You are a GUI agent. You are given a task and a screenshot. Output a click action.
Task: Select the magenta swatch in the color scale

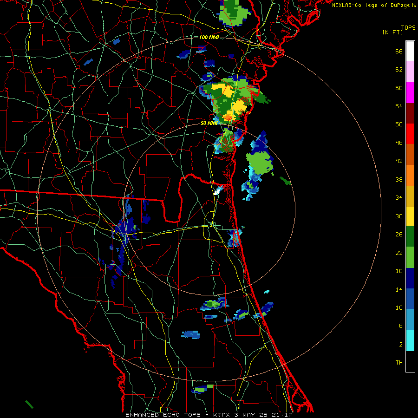(x=410, y=92)
